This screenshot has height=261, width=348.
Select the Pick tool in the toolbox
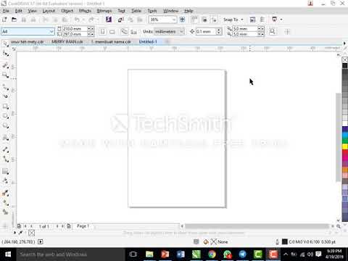(x=5, y=43)
